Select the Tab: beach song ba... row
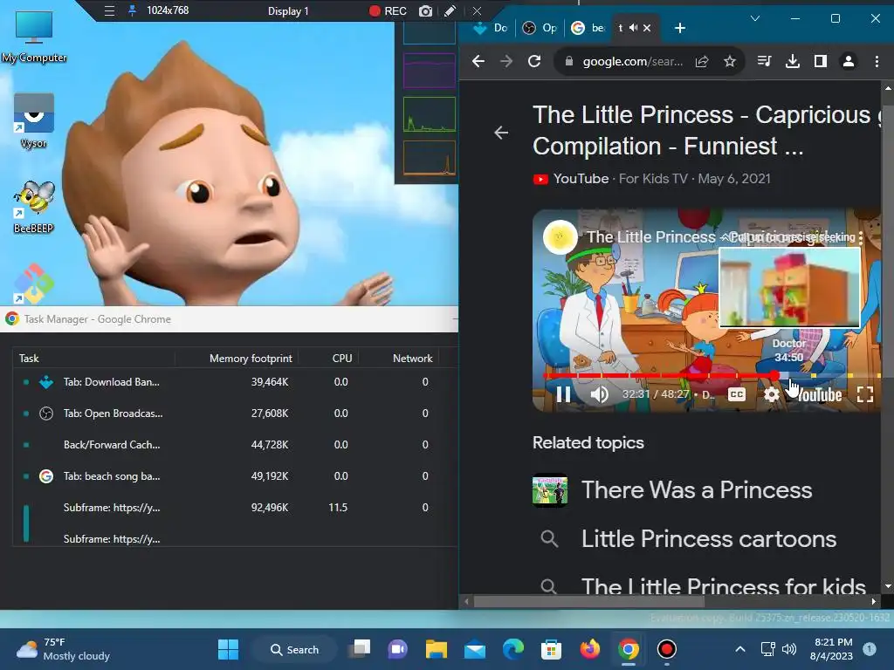Image resolution: width=894 pixels, height=670 pixels. pos(235,475)
